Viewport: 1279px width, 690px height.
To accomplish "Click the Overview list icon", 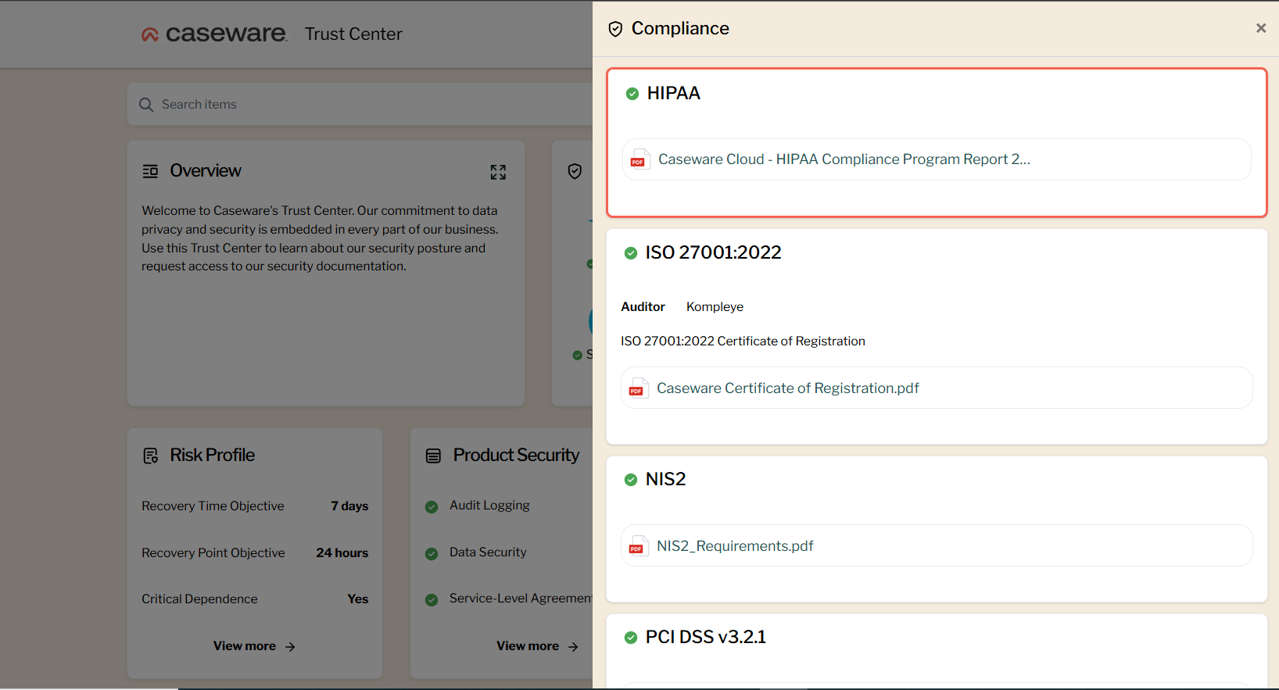I will pyautogui.click(x=150, y=171).
